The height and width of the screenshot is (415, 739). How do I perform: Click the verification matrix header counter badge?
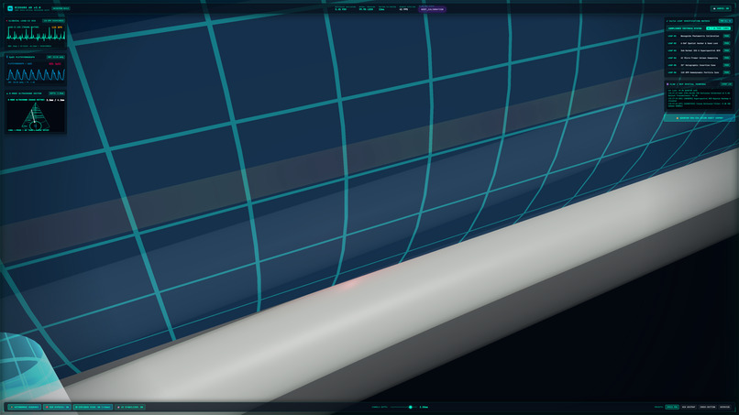tap(725, 21)
